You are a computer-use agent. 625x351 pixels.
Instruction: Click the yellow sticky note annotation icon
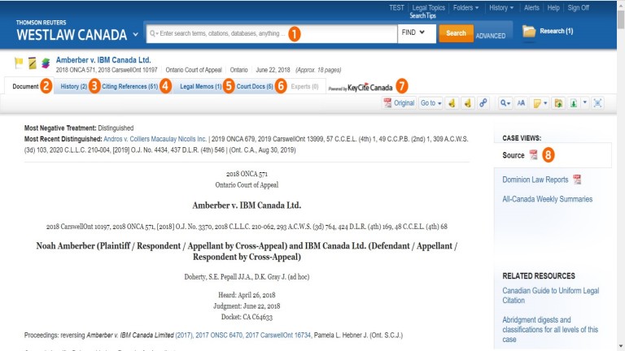(537, 103)
